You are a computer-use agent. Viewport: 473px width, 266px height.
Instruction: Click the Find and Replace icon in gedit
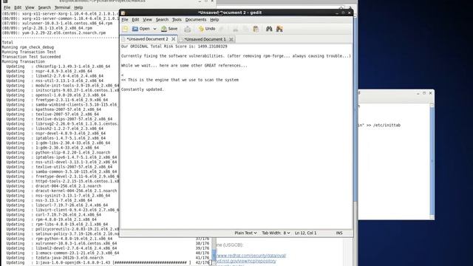[279, 29]
